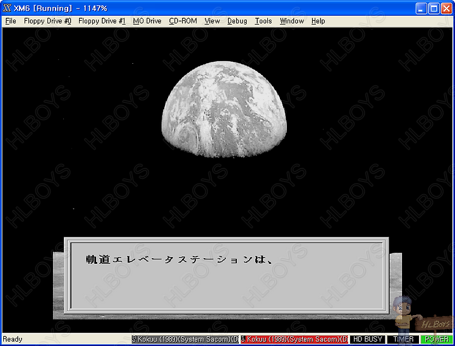455x346 pixels.
Task: Click the grey Kokuu floppy drive 0 status
Action: 185,339
